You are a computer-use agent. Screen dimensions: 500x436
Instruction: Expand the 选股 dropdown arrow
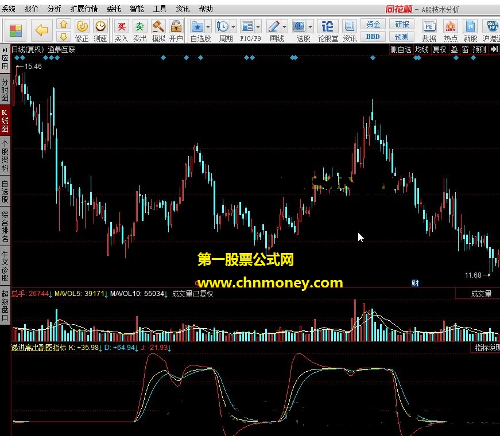(x=310, y=27)
